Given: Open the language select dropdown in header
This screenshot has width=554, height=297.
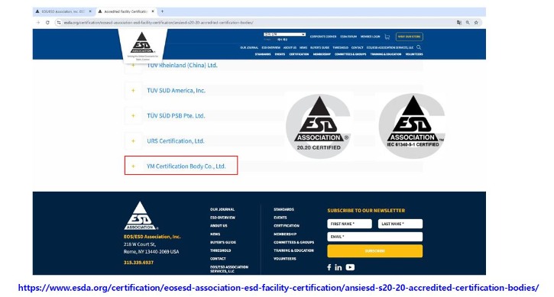Looking at the screenshot, I should point(284,34).
